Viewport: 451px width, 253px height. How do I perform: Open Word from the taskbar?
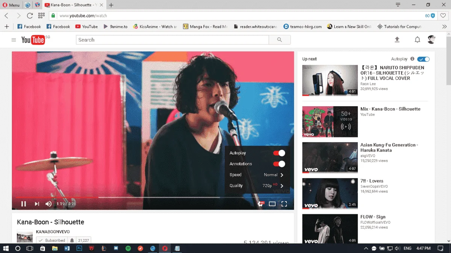(67, 248)
